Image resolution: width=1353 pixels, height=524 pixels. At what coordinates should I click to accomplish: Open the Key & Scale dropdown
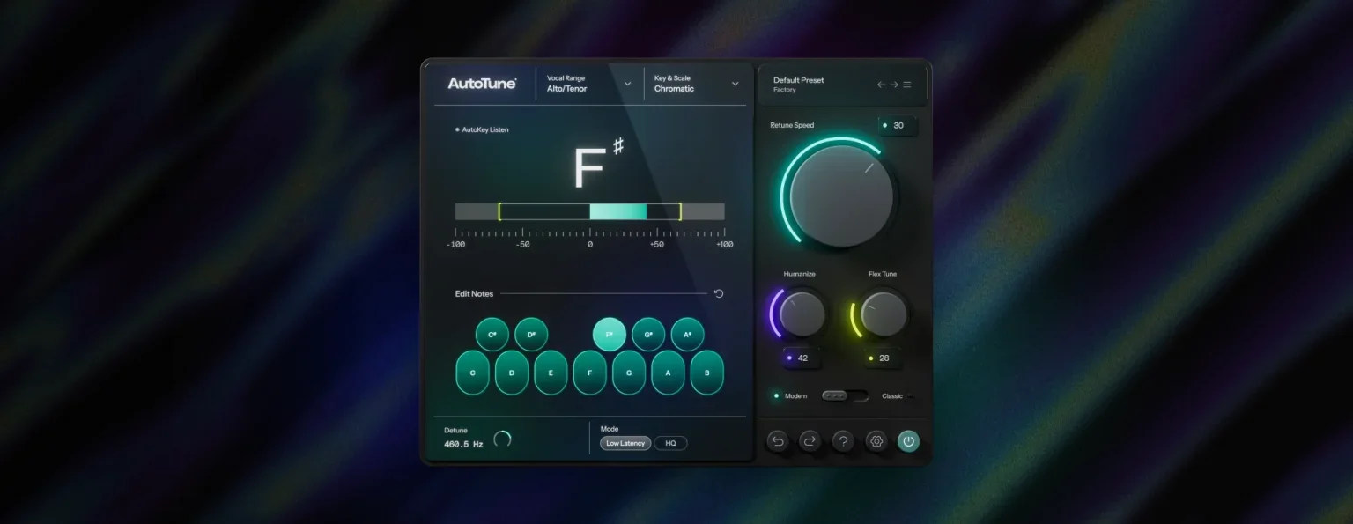click(x=696, y=84)
